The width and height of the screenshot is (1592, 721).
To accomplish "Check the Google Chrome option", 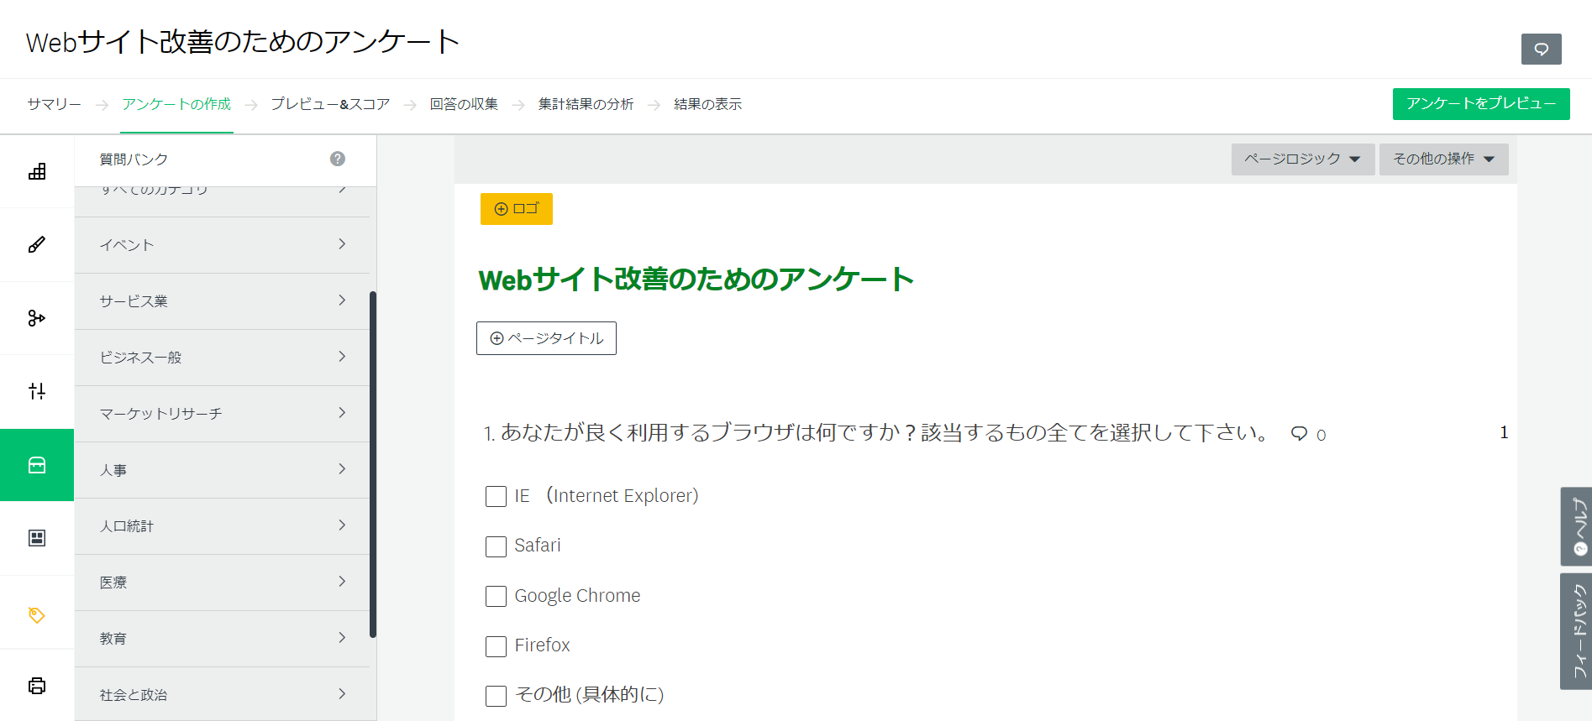I will pos(495,596).
